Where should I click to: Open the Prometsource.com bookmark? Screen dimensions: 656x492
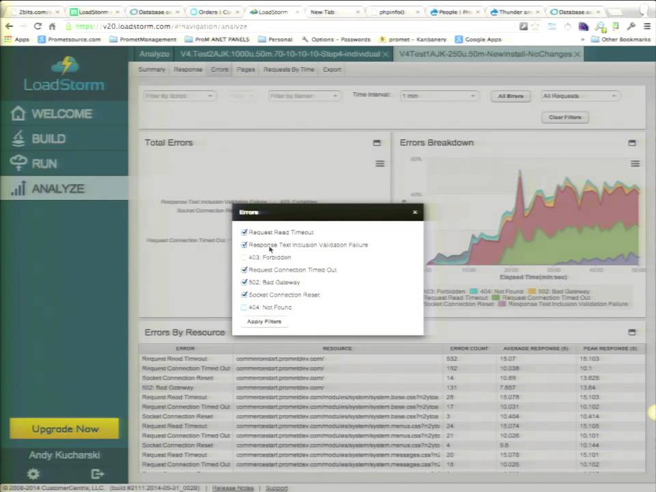tap(70, 40)
